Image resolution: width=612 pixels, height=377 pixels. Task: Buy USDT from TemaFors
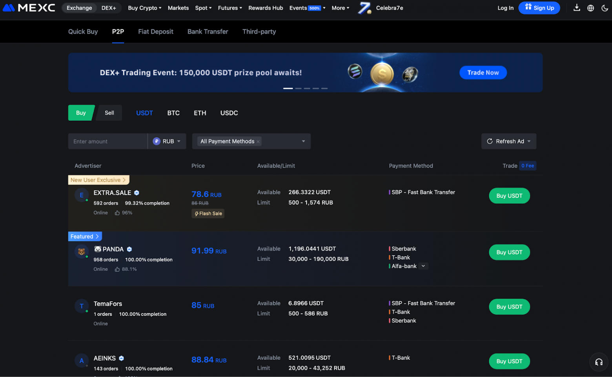point(509,307)
